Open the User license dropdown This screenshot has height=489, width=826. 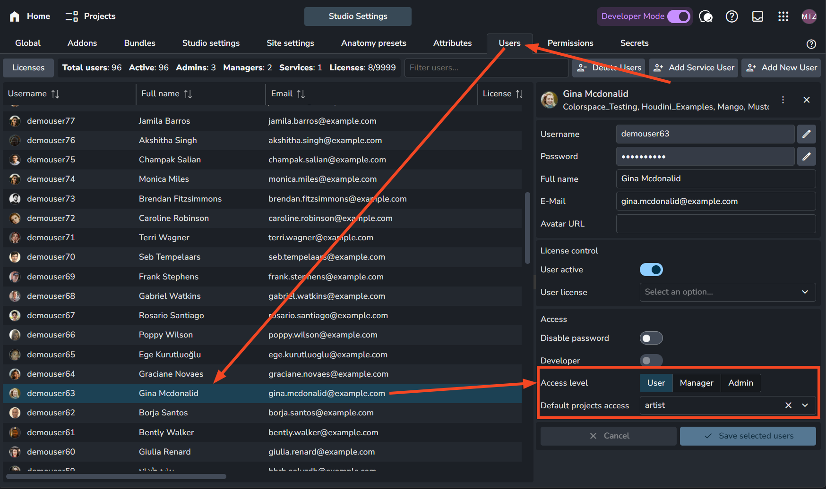click(x=727, y=292)
